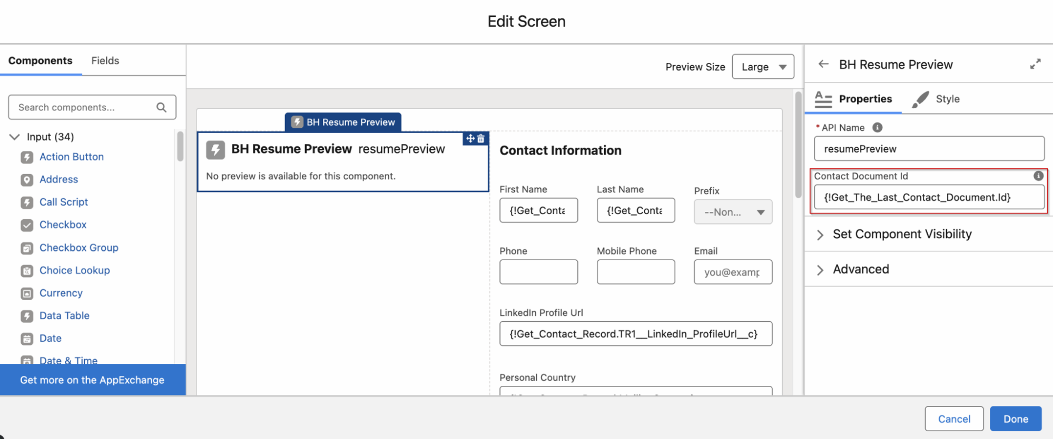Screen dimensions: 1053x439
Task: Click Get more on the AppExchange
Action: 92,380
